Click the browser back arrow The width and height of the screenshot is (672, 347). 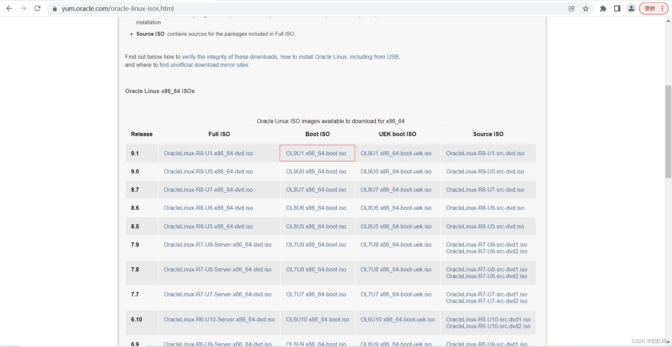point(9,8)
